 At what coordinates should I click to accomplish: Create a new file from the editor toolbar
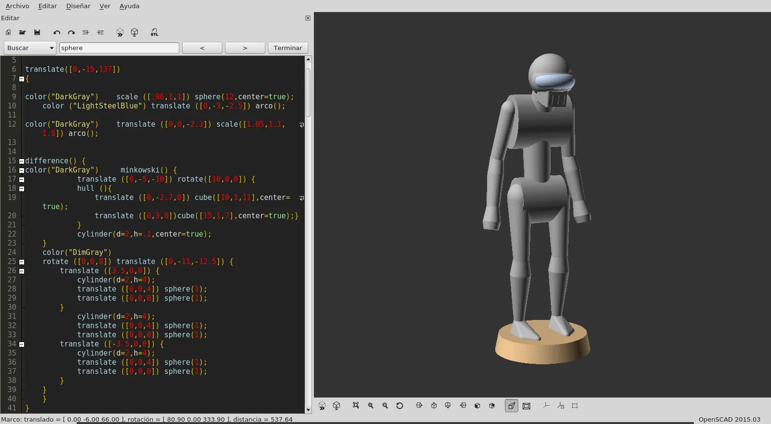coord(8,32)
